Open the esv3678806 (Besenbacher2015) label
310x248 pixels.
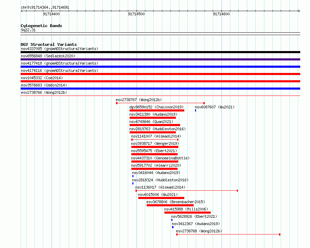click(176, 202)
